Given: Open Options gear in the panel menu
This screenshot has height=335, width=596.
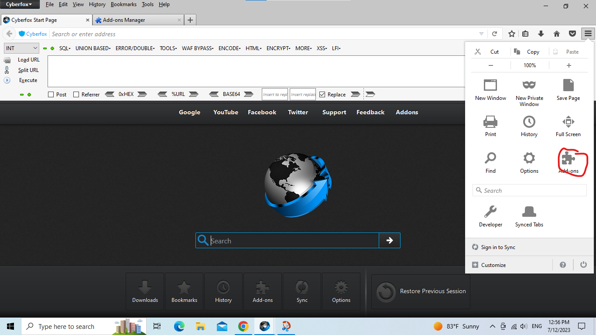Looking at the screenshot, I should click(x=529, y=163).
